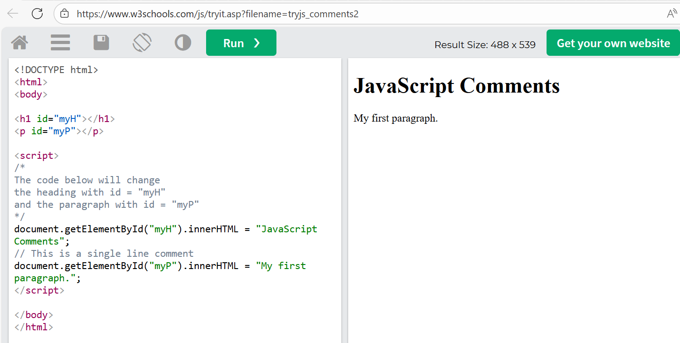This screenshot has width=680, height=343.
Task: Click Get your own website button
Action: point(613,43)
